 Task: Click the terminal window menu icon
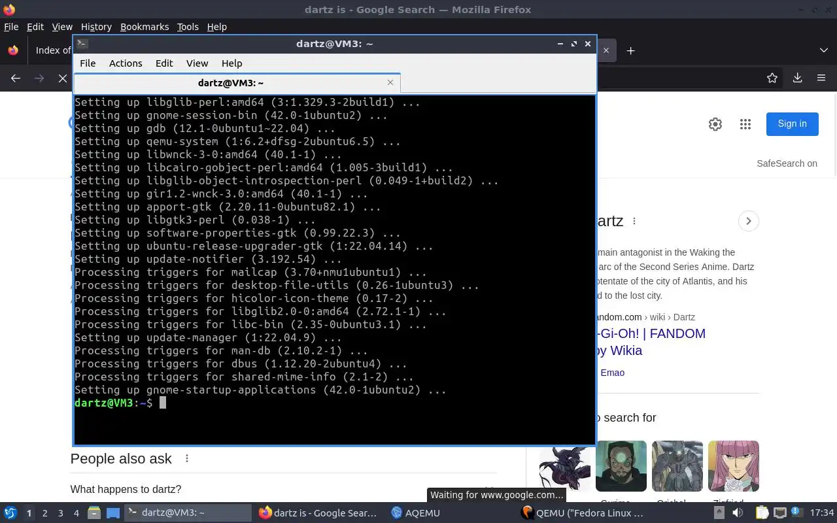click(x=82, y=44)
